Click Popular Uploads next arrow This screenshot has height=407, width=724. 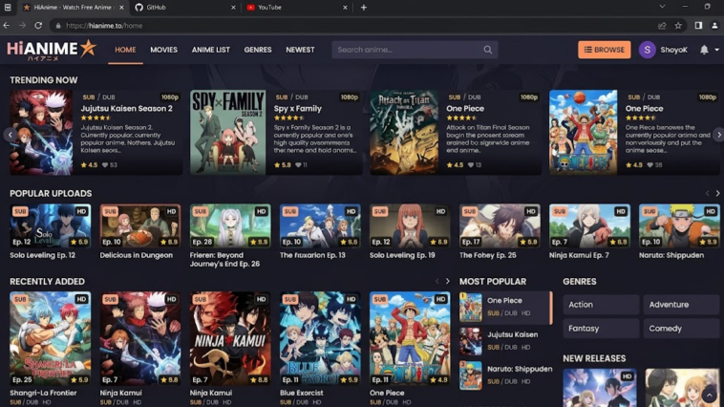tap(717, 194)
